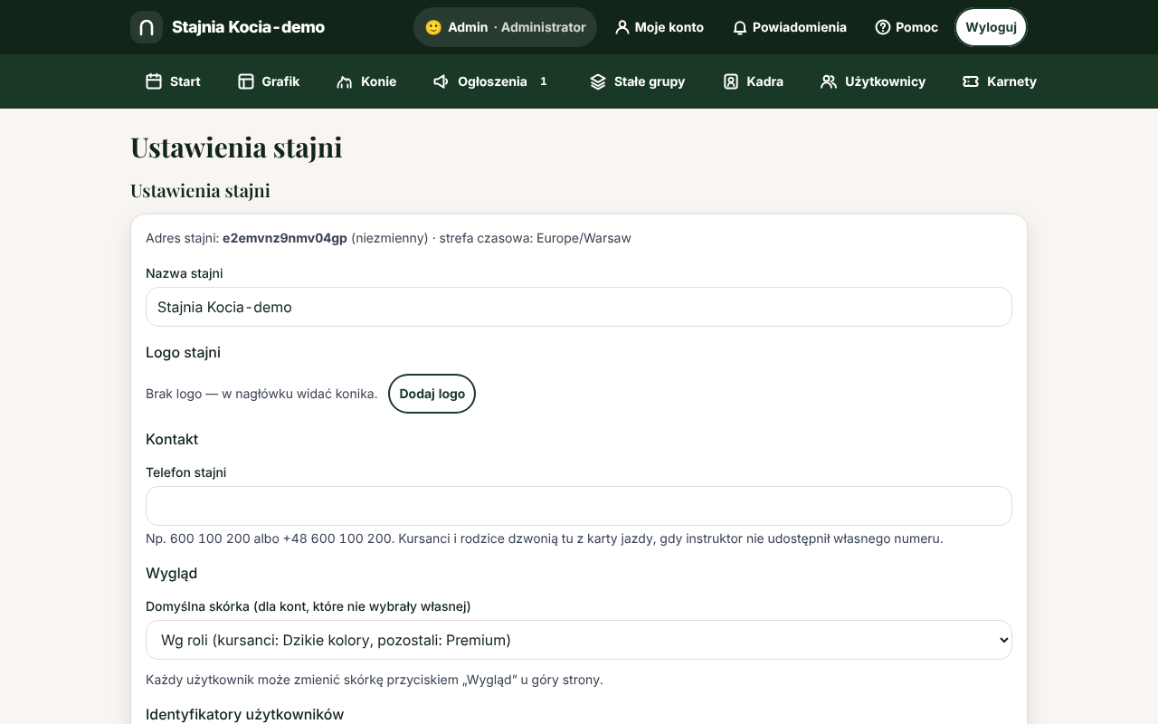Click the "strefa czasowa: Europe/Warsaw" text

(536, 238)
